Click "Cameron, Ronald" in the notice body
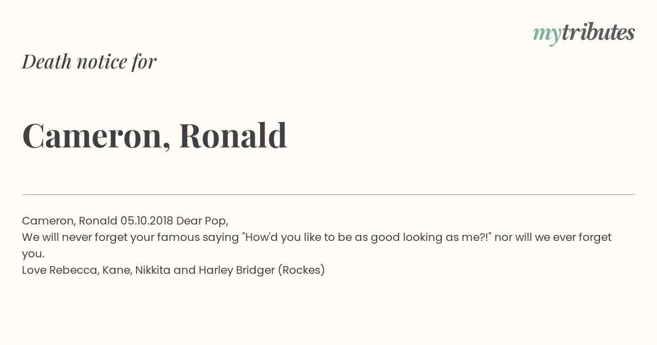657x345 pixels. click(70, 221)
